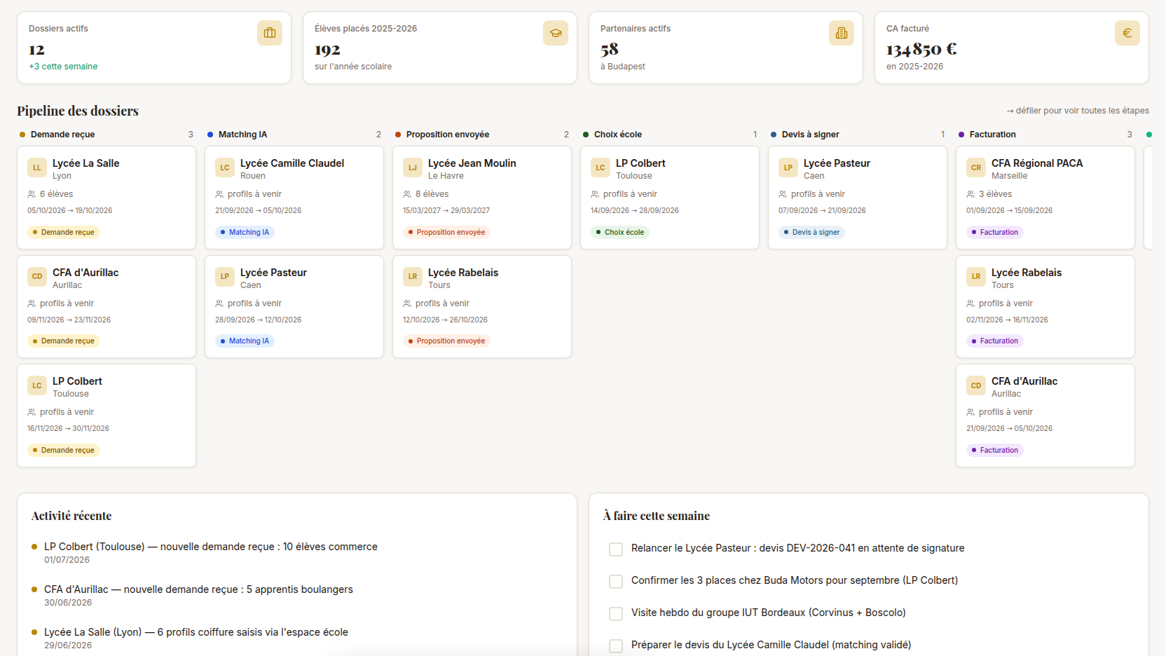
Task: Click the 'Facturation' column header
Action: coord(993,135)
